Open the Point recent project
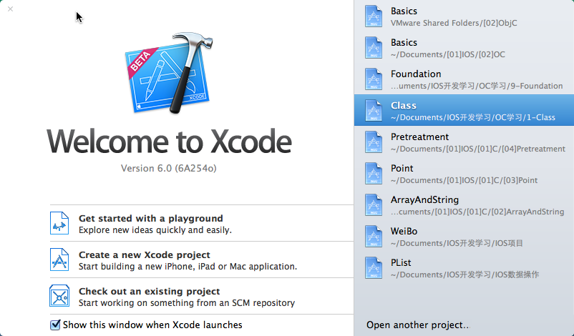574x336 pixels. 464,173
